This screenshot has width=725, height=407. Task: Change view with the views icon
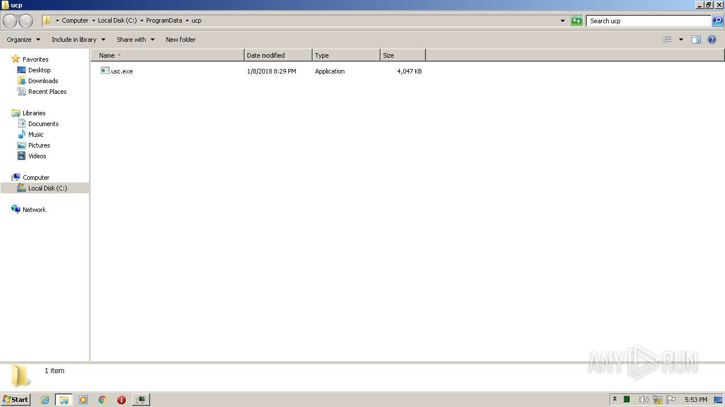click(667, 40)
